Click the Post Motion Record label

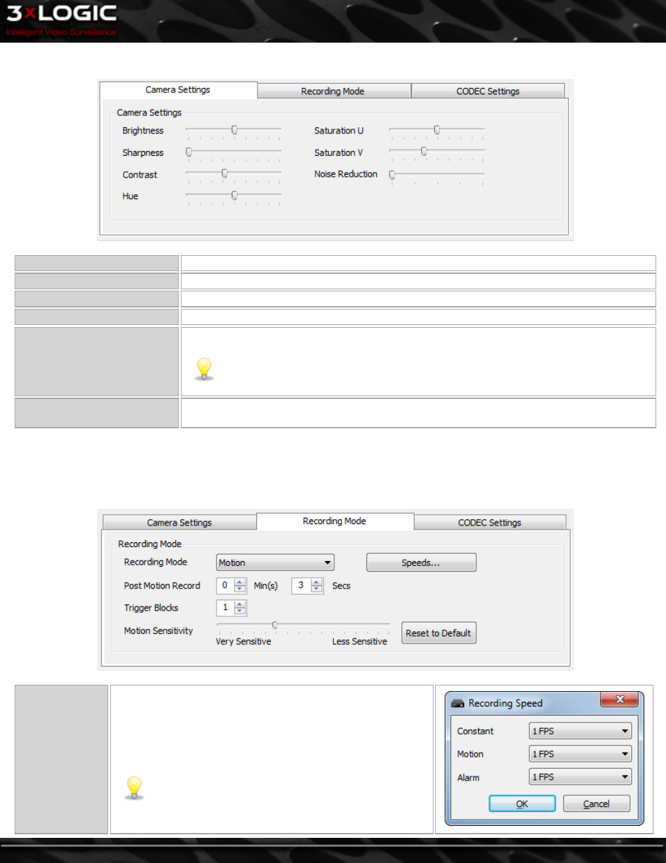pos(162,586)
